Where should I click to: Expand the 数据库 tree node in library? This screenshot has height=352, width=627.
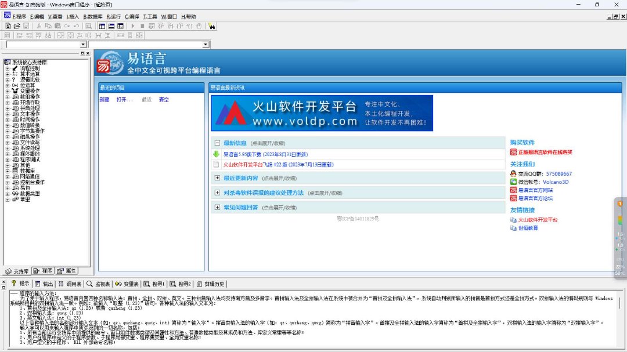point(8,171)
